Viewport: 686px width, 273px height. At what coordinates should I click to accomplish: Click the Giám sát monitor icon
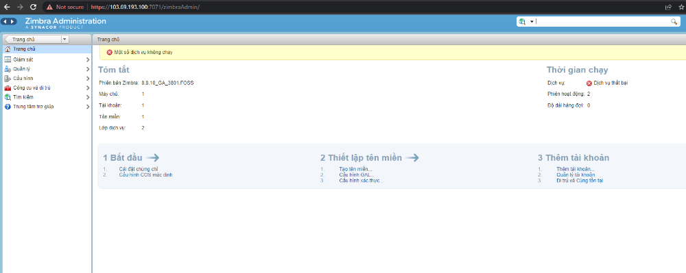point(8,60)
